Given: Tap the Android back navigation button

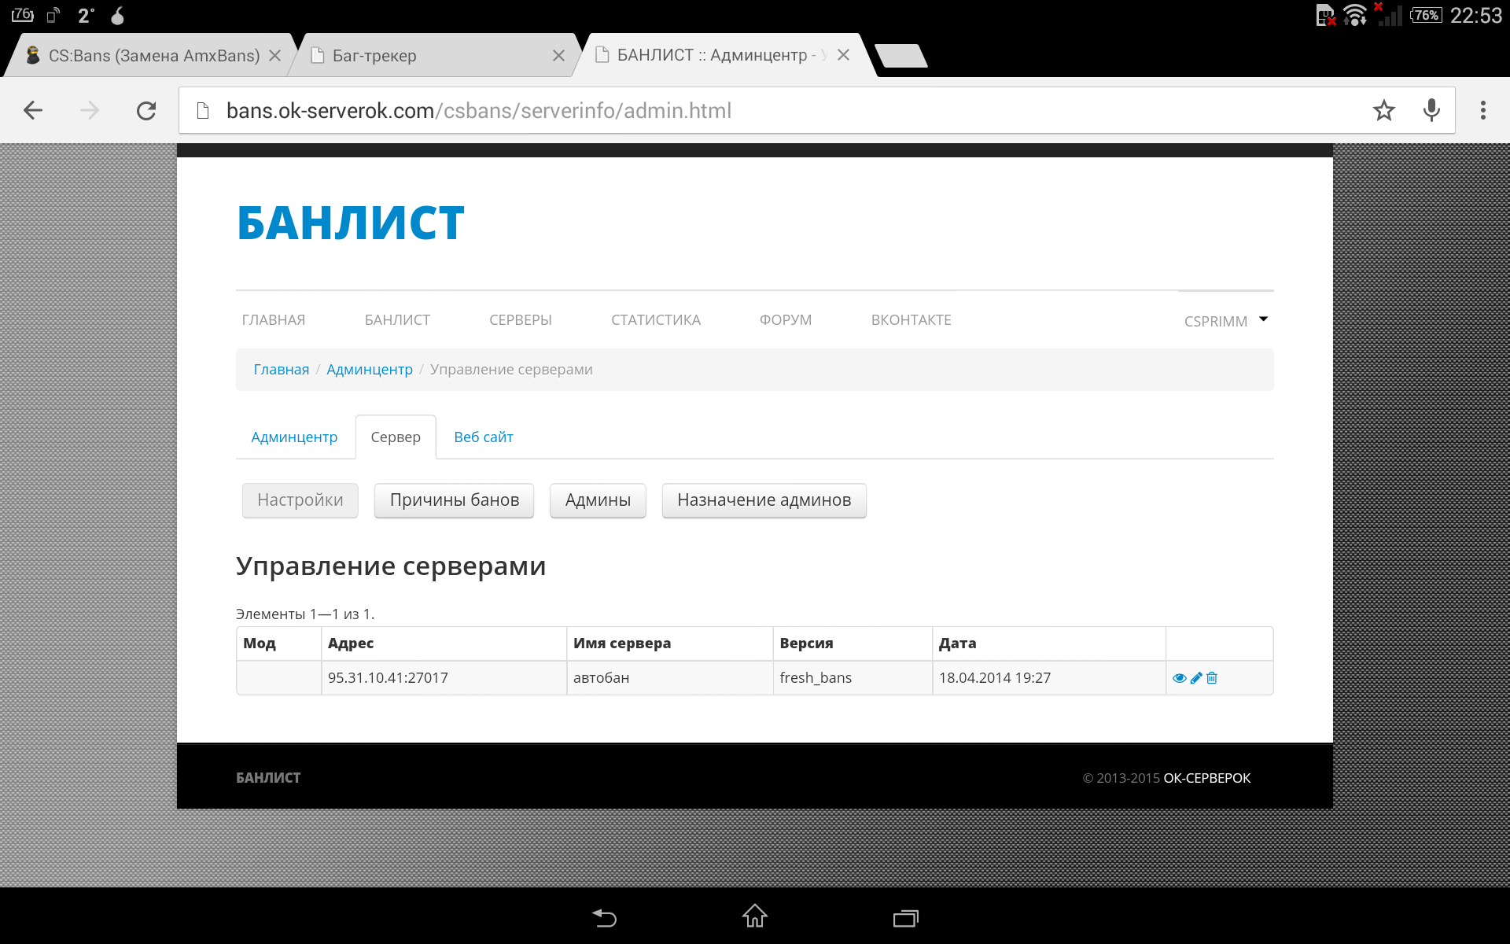Looking at the screenshot, I should pyautogui.click(x=604, y=917).
